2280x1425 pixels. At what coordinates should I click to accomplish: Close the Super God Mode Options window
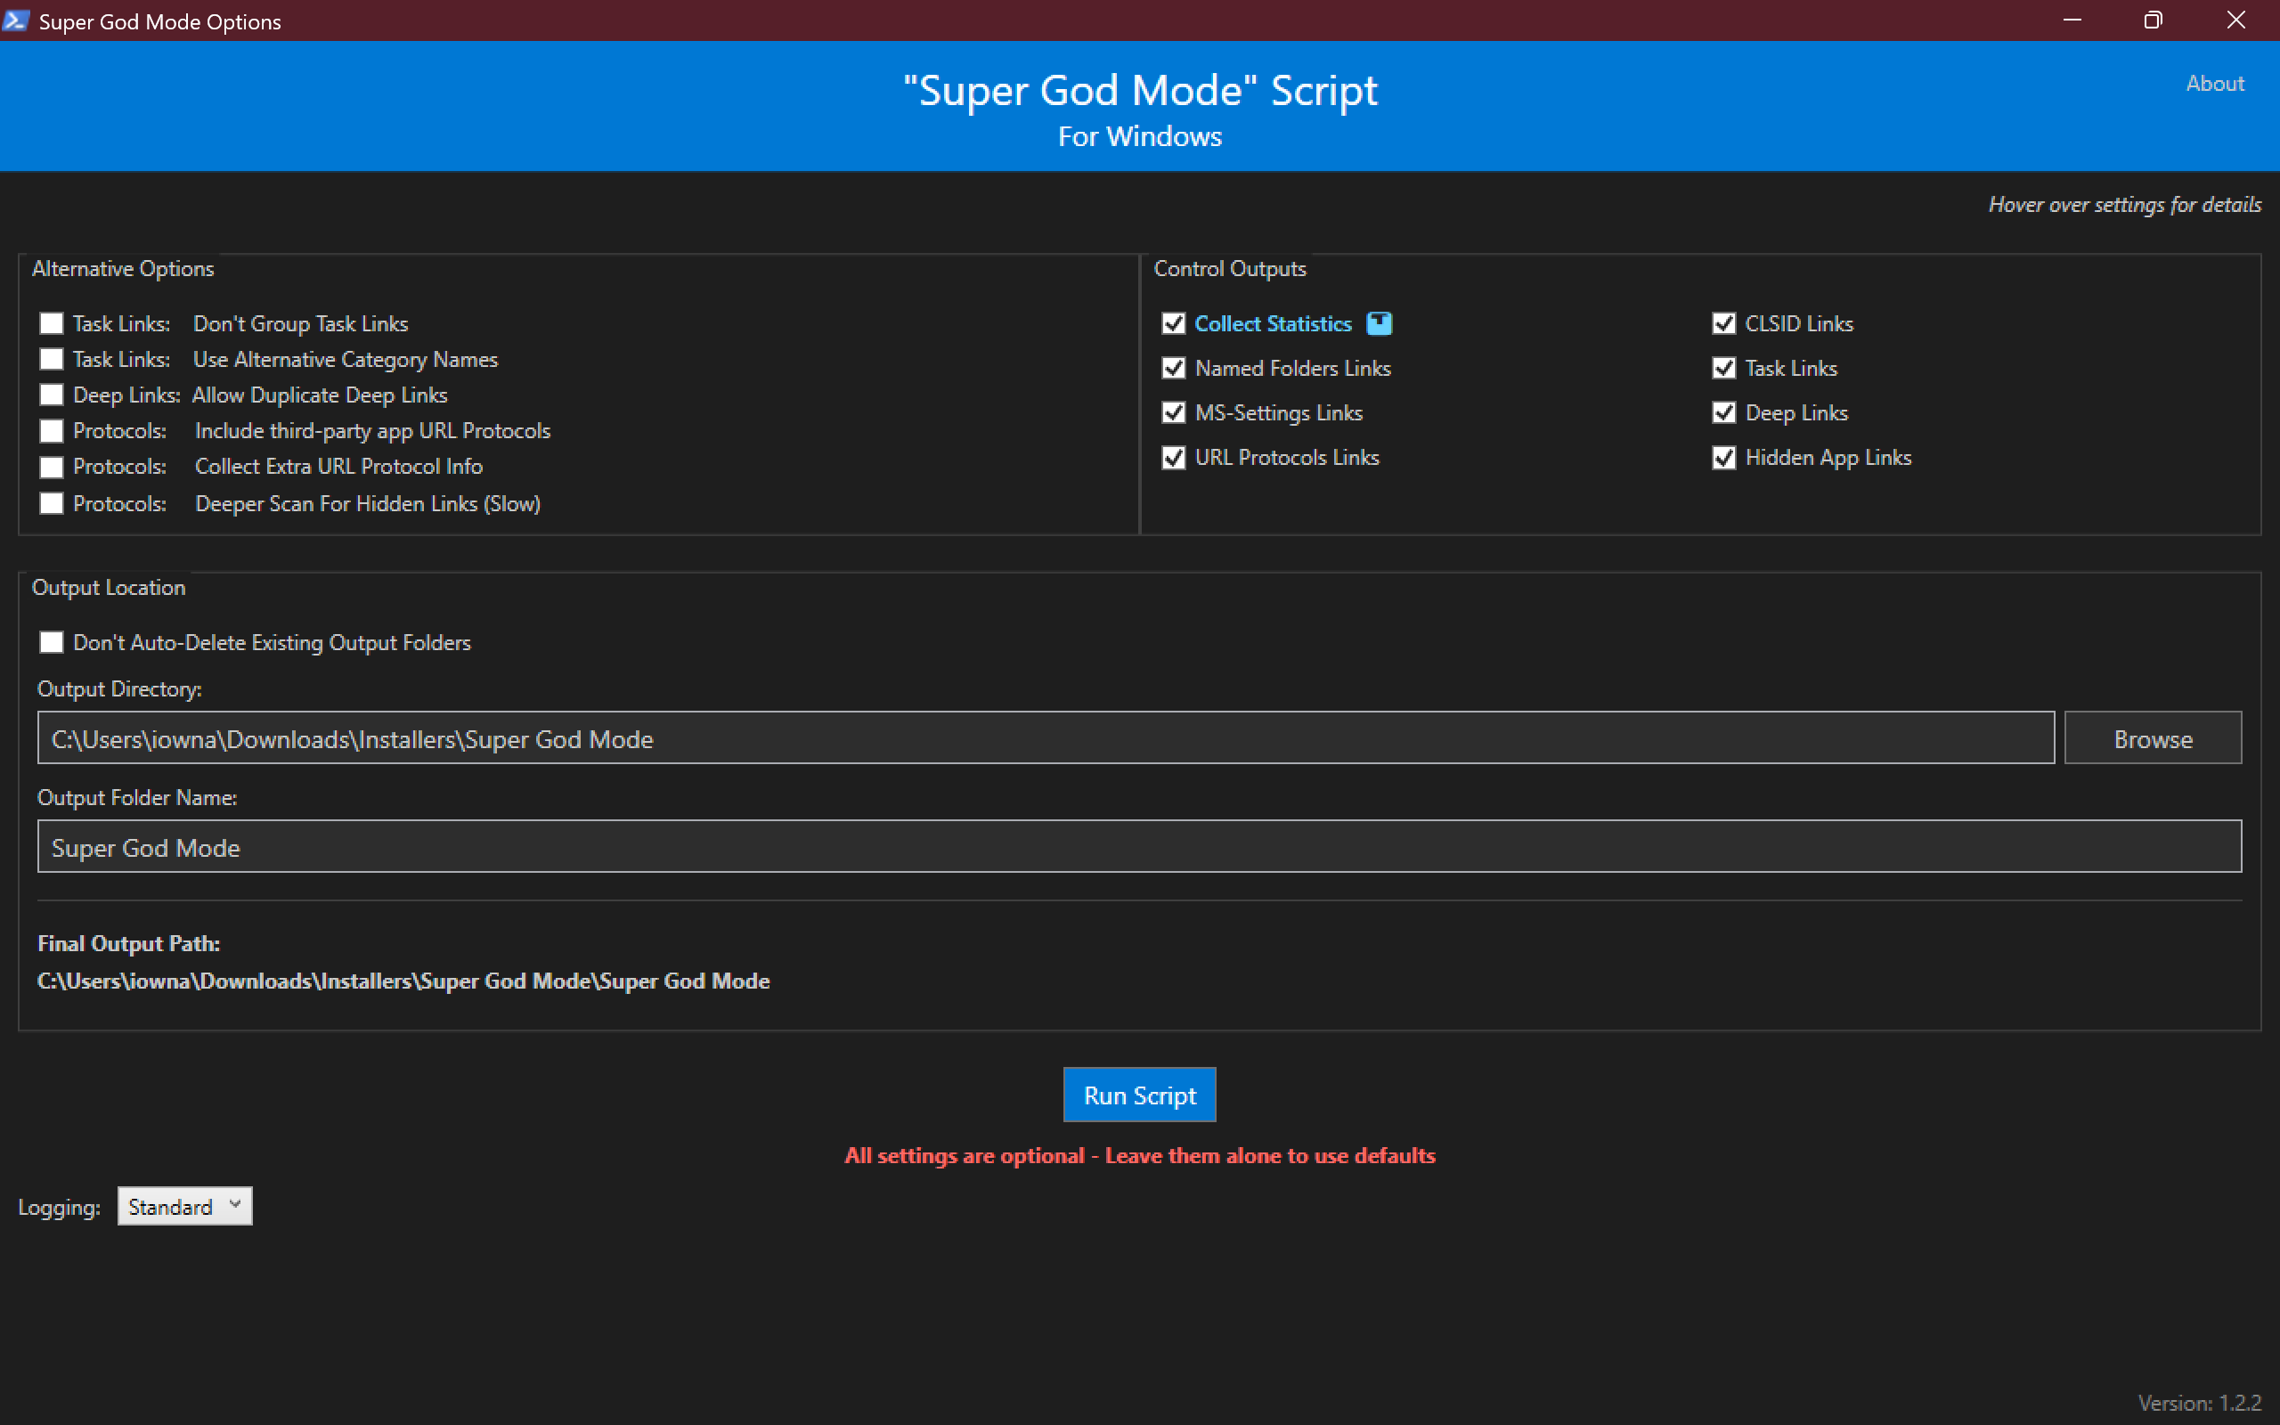[x=2235, y=20]
